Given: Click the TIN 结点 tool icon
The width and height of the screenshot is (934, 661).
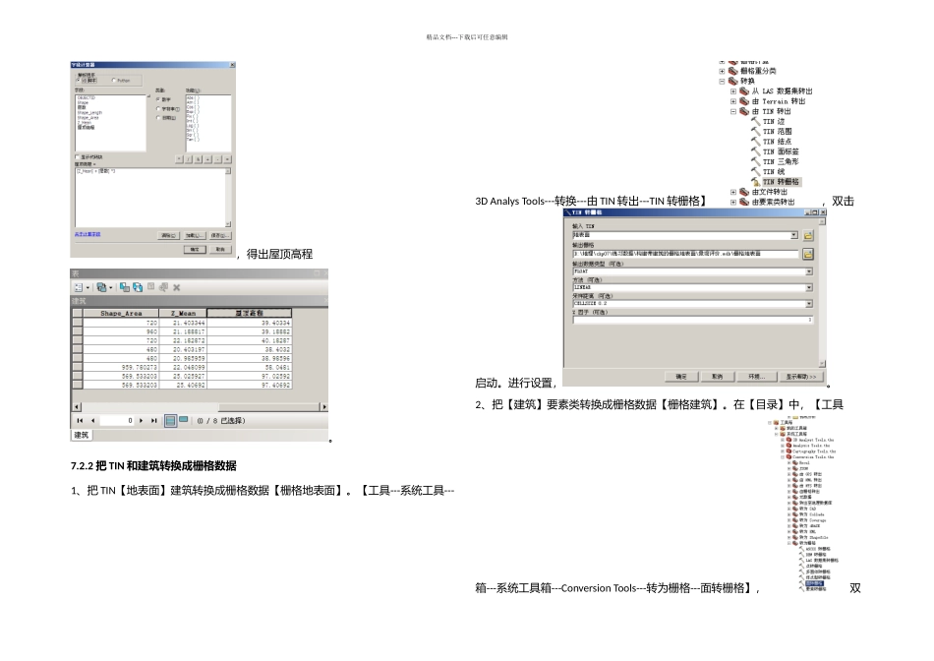Looking at the screenshot, I should 755,142.
